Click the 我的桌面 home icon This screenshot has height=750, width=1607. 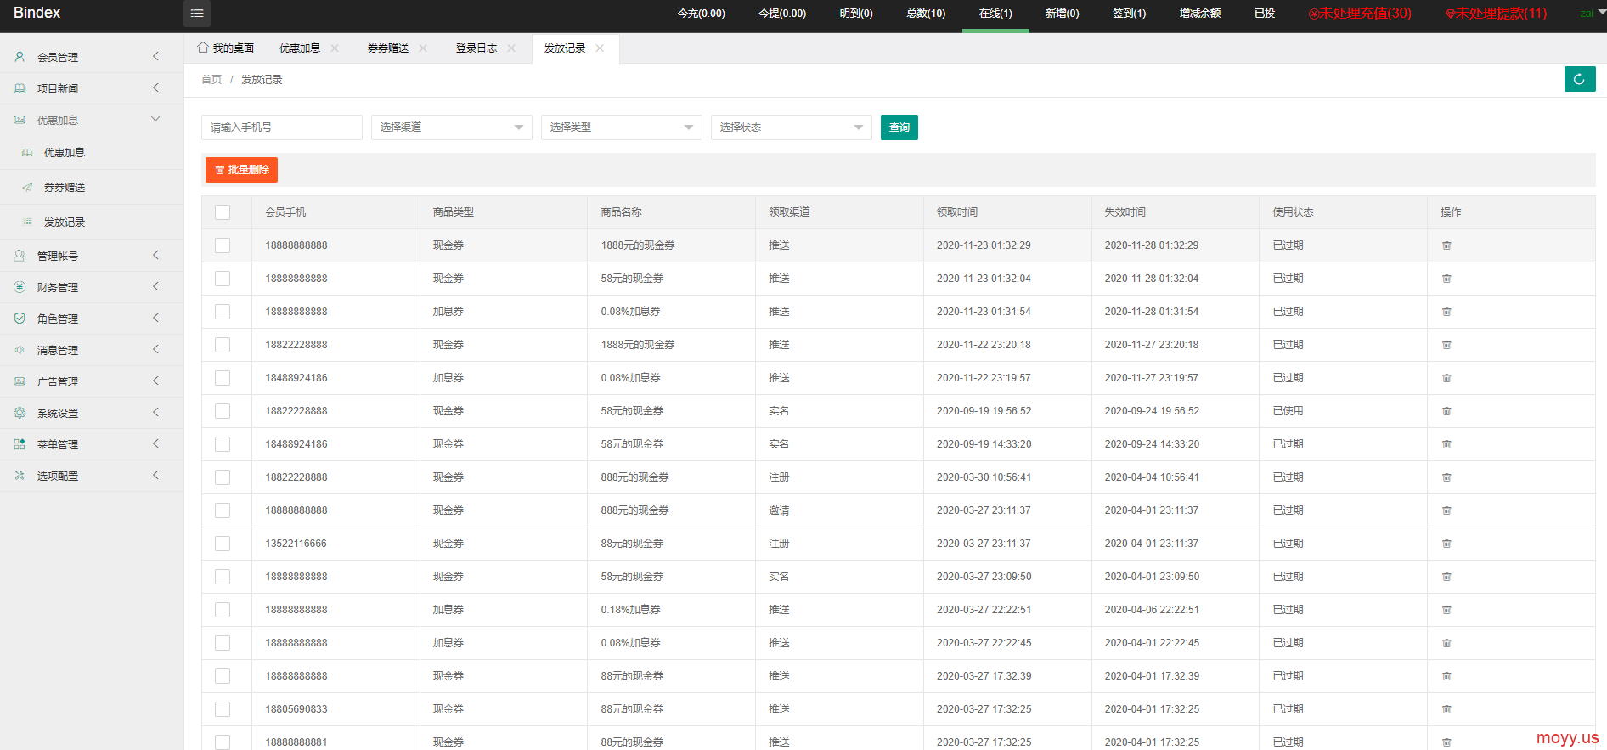pyautogui.click(x=203, y=48)
